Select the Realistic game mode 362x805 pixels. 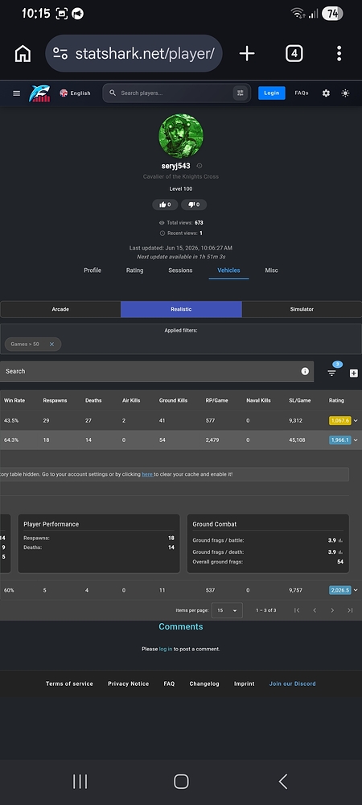click(181, 309)
